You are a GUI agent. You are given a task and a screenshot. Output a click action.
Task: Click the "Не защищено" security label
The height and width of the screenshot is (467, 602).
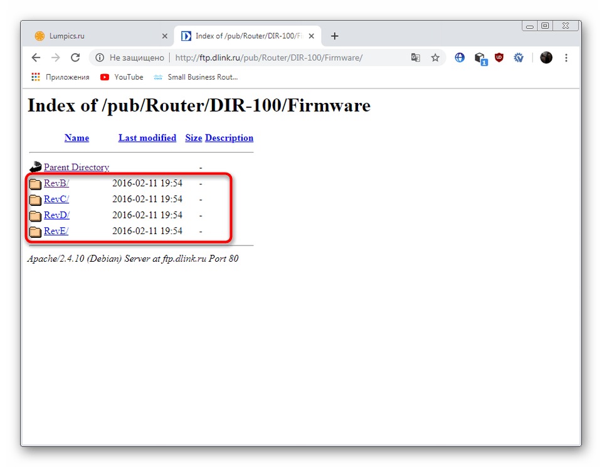(137, 58)
